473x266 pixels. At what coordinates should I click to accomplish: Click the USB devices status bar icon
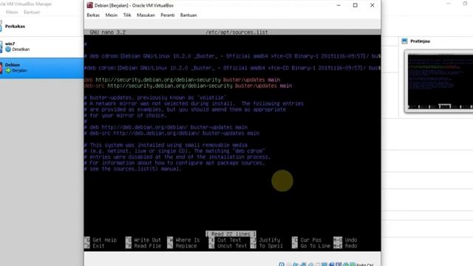pyautogui.click(x=310, y=265)
